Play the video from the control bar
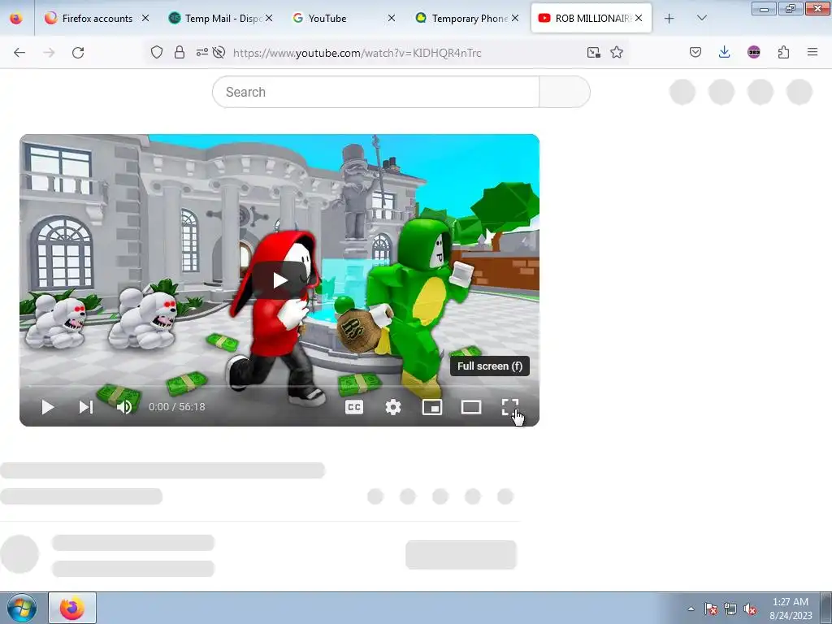This screenshot has height=624, width=832. [48, 407]
